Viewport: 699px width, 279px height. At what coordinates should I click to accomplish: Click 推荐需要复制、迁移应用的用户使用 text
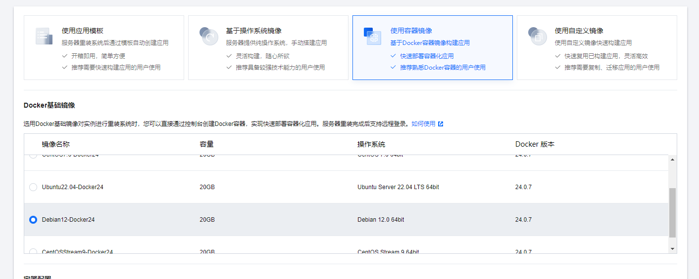click(612, 68)
